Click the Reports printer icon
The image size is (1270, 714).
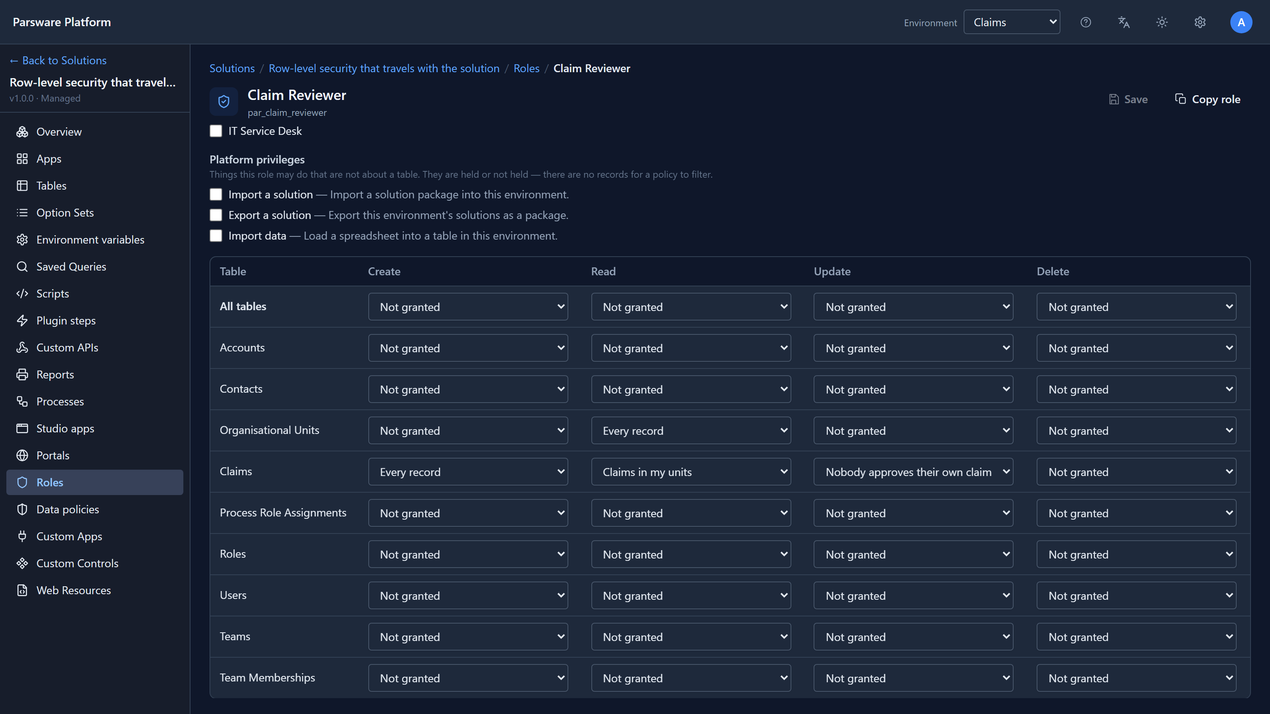[22, 374]
